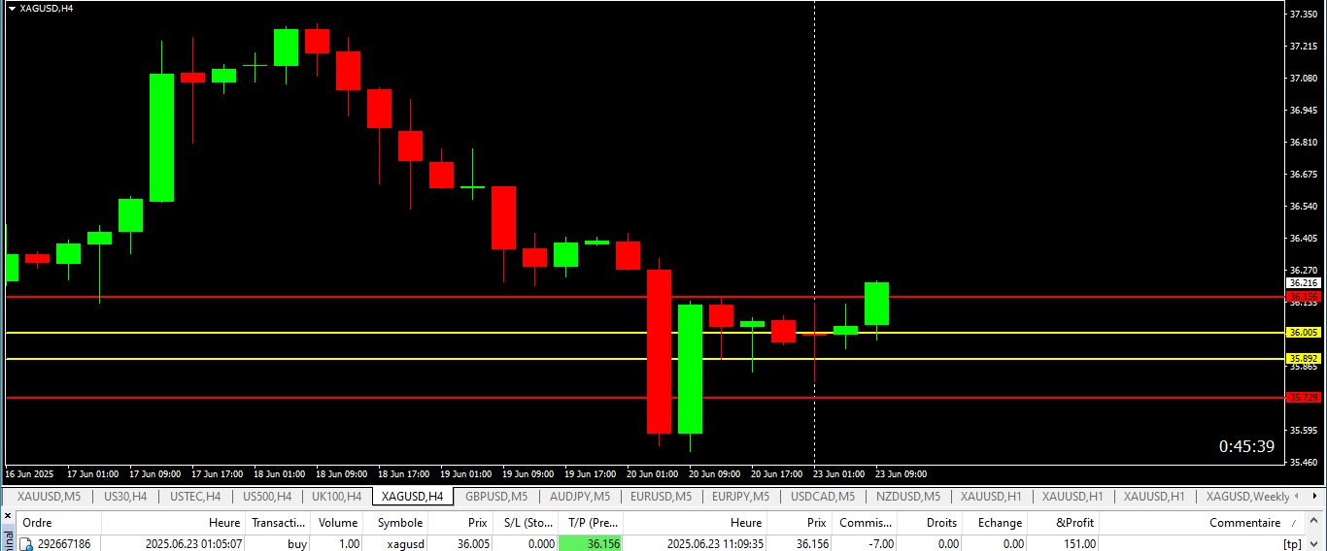The image size is (1327, 551).
Task: Click the 23 Jun 09:00 time axis label
Action: (901, 474)
